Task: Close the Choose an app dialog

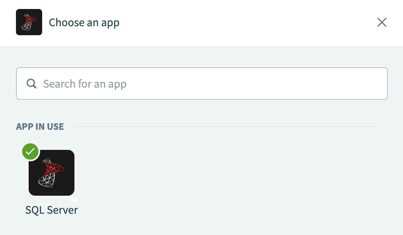Action: (382, 22)
